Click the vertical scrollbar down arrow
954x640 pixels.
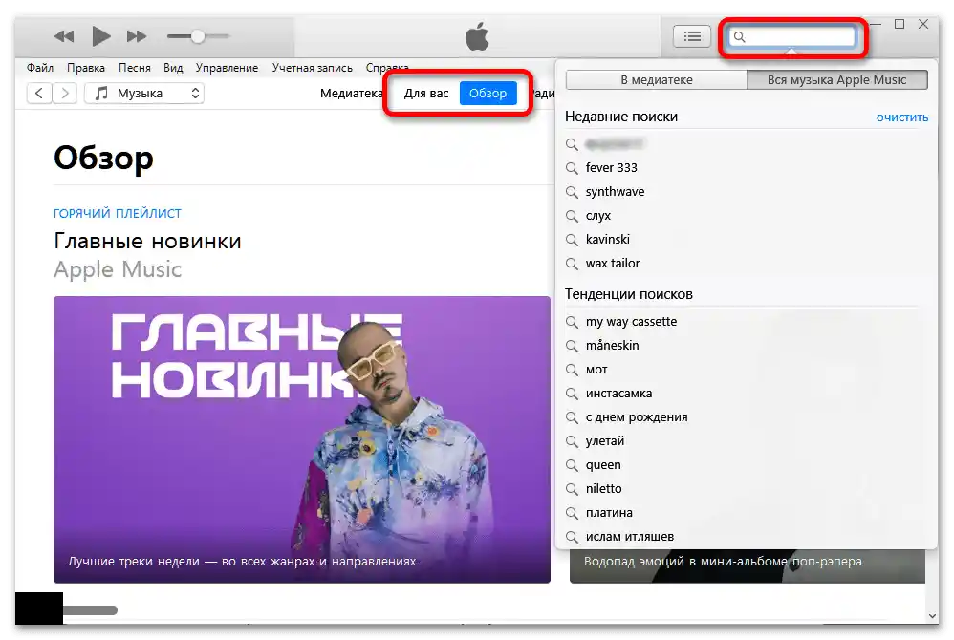click(932, 616)
